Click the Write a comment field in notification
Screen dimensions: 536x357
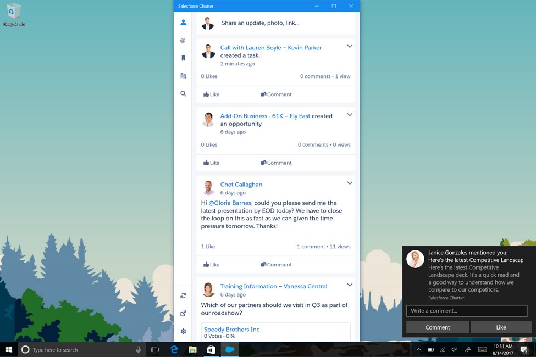[x=467, y=311]
